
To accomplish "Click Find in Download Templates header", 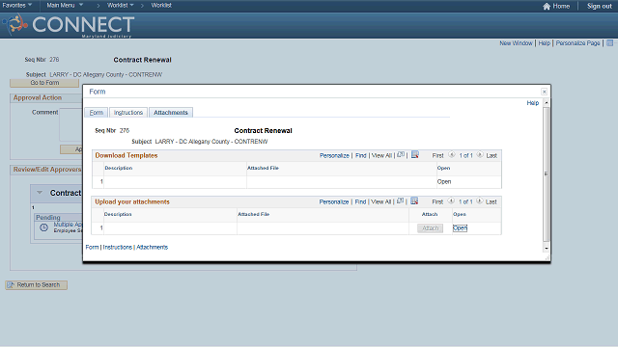I will 360,156.
